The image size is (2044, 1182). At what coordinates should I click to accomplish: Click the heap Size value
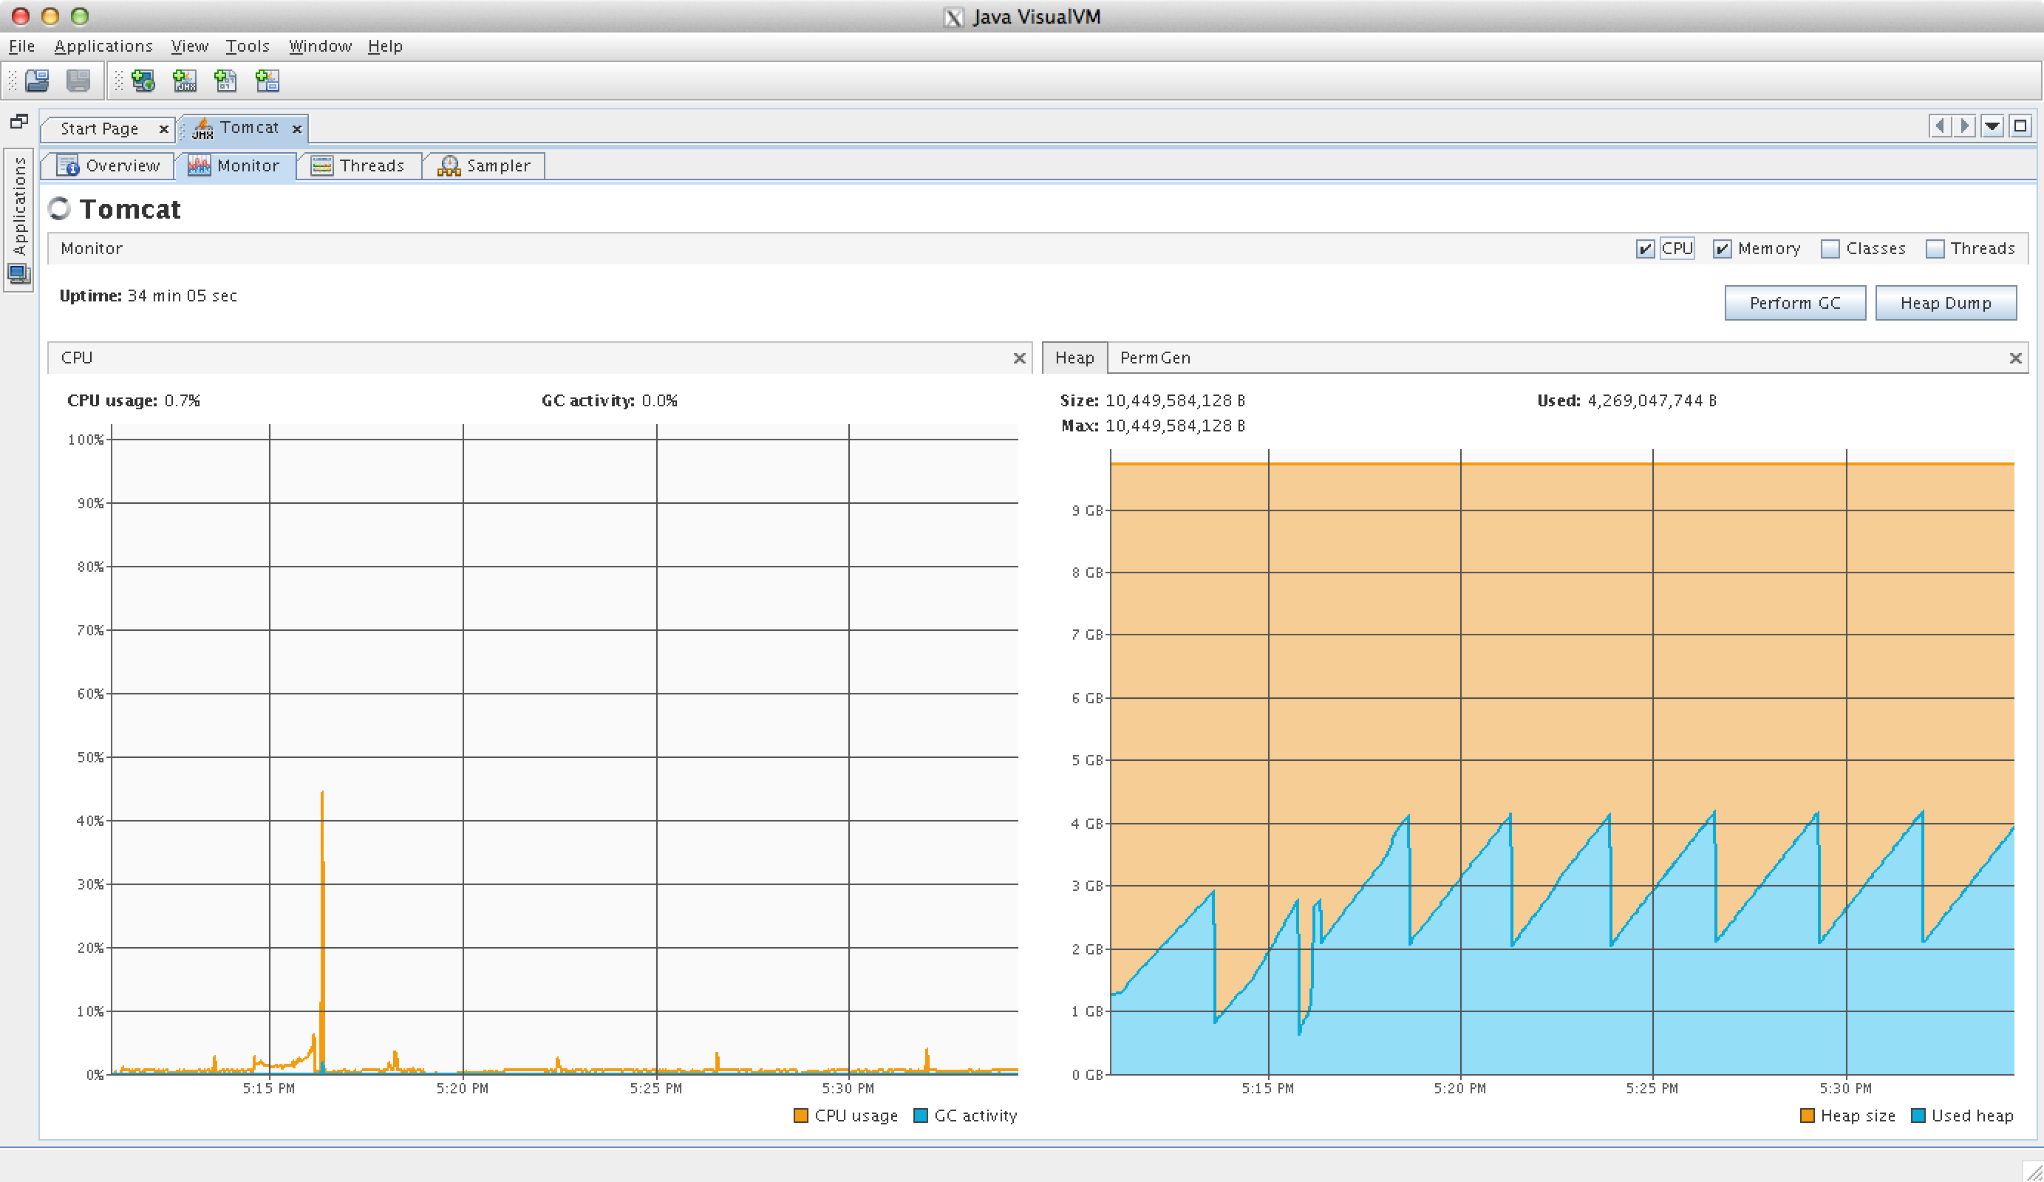click(x=1175, y=400)
